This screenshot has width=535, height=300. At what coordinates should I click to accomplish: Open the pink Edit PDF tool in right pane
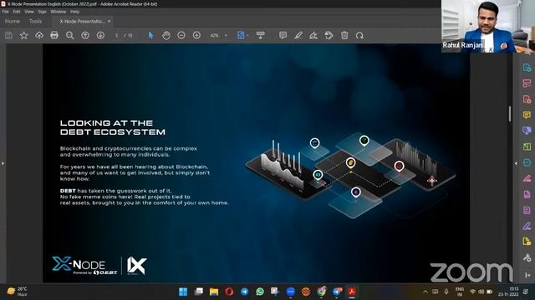tap(527, 83)
